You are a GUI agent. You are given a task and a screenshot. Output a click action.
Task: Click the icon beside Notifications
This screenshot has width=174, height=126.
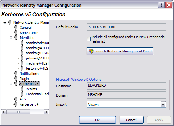[x=16, y=74]
